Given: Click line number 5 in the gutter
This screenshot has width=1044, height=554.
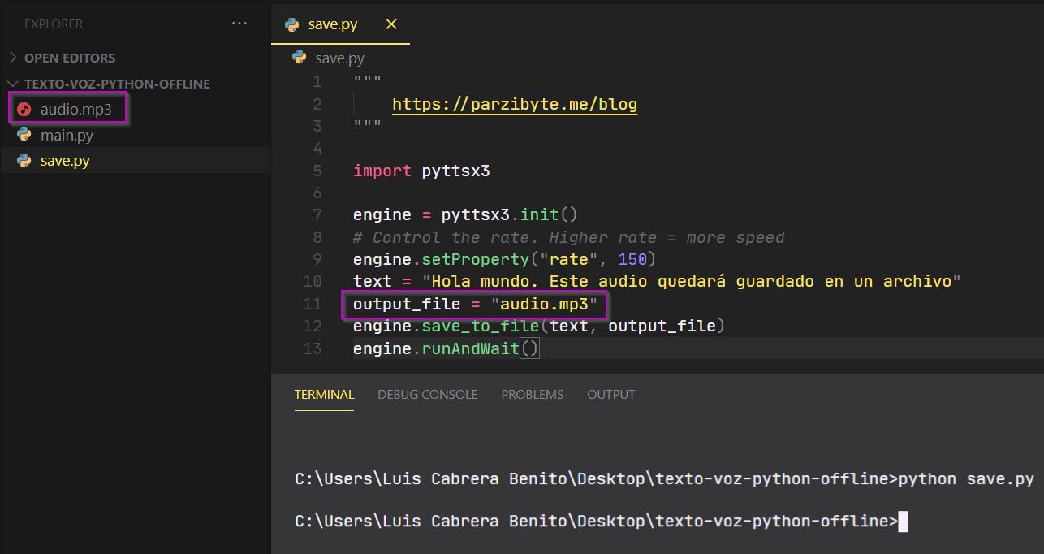Looking at the screenshot, I should [317, 171].
